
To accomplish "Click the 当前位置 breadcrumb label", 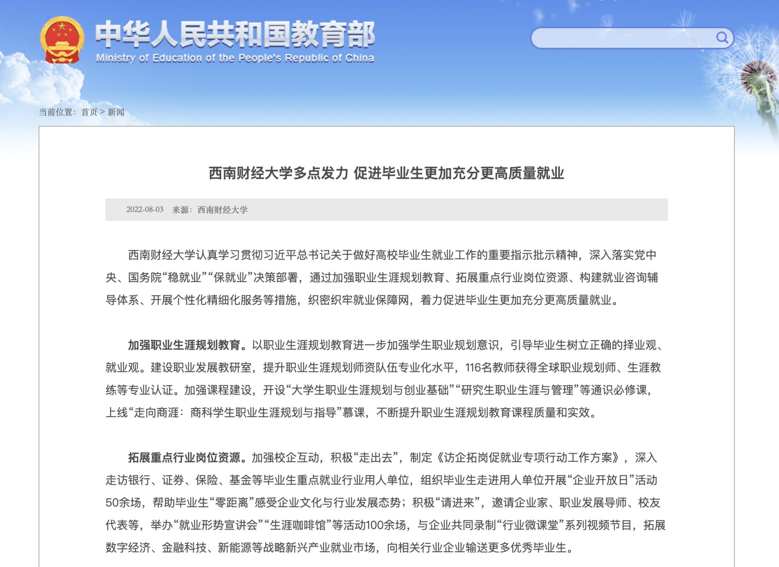I will pyautogui.click(x=57, y=112).
